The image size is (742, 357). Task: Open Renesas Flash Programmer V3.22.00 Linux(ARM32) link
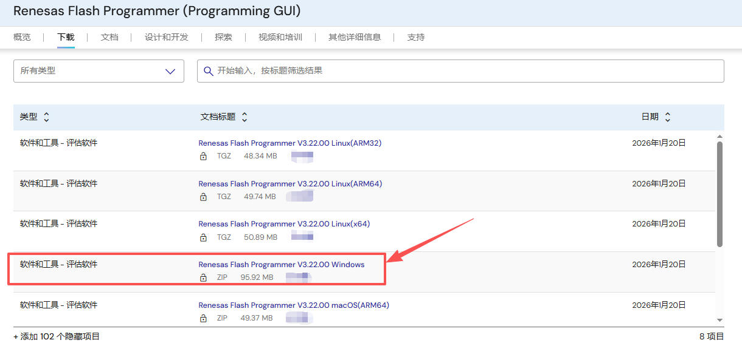pyautogui.click(x=290, y=143)
